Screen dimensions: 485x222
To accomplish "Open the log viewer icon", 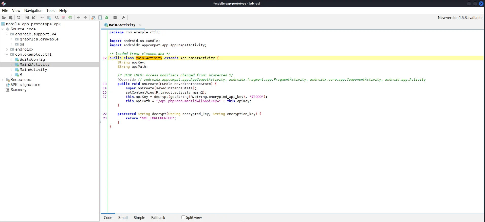I will [115, 17].
